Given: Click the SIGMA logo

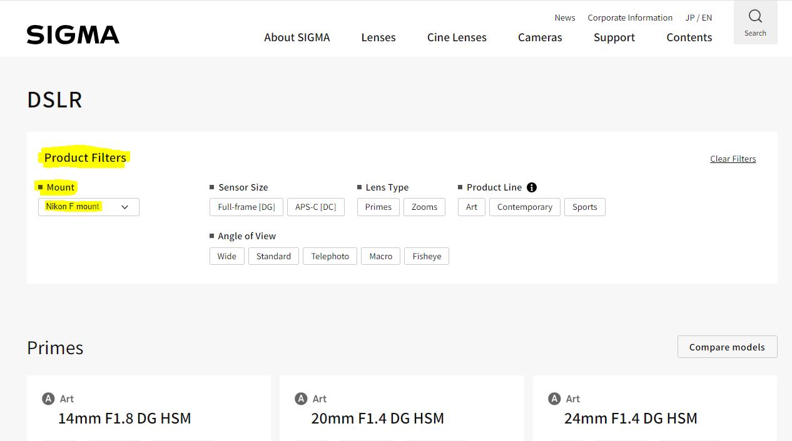Looking at the screenshot, I should click(x=73, y=35).
